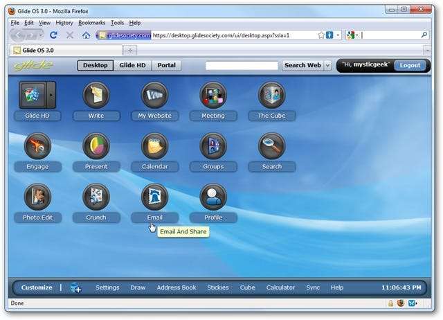Open the search engine selector dropdown arrow
The height and width of the screenshot is (320, 443).
pos(357,35)
